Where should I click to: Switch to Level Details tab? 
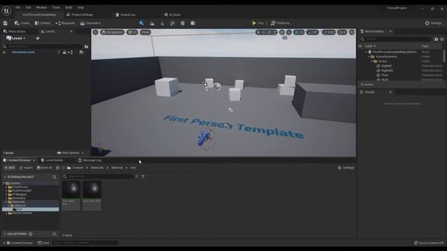point(52,160)
